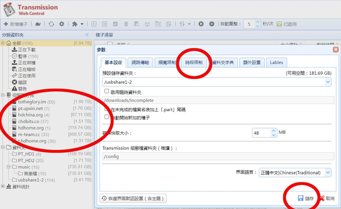Image resolution: width=341 pixels, height=209 pixels.
Task: Click restore default interface settings button
Action: 133,199
